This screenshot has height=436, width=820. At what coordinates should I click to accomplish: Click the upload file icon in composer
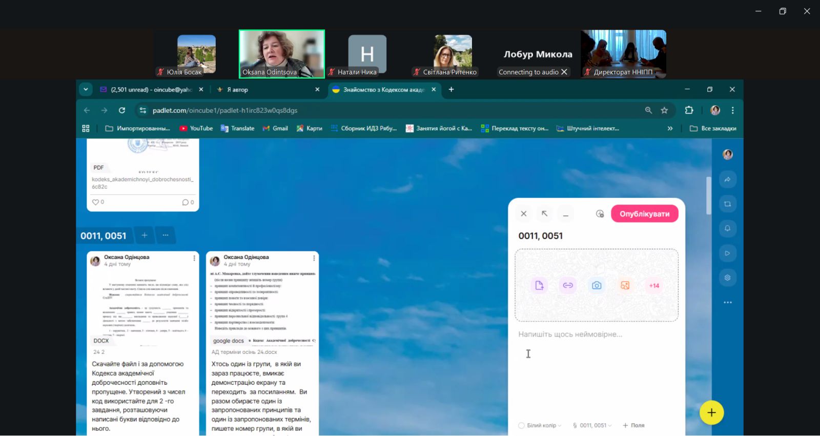tap(539, 286)
